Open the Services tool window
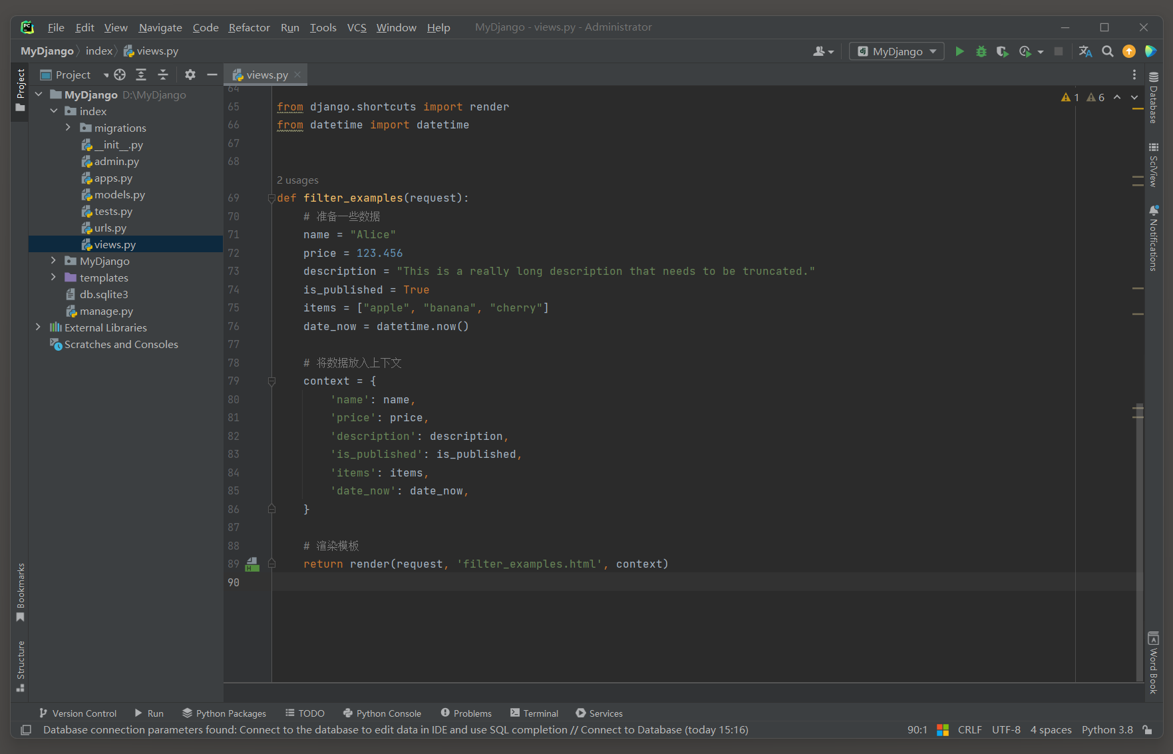Viewport: 1173px width, 754px height. (x=599, y=713)
